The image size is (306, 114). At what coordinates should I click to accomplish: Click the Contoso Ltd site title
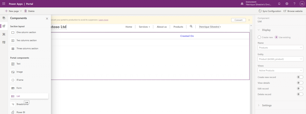point(59,27)
